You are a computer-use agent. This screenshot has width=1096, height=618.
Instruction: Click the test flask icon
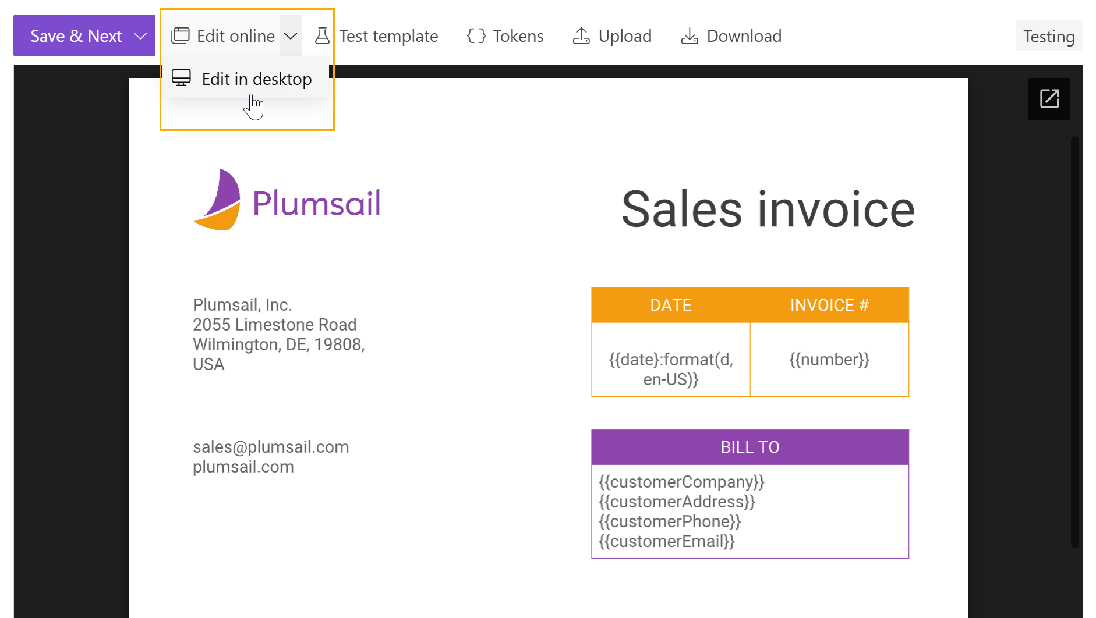click(322, 36)
